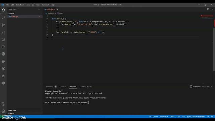
Task: Open the notifications bell in status bar
Action: coord(212,117)
